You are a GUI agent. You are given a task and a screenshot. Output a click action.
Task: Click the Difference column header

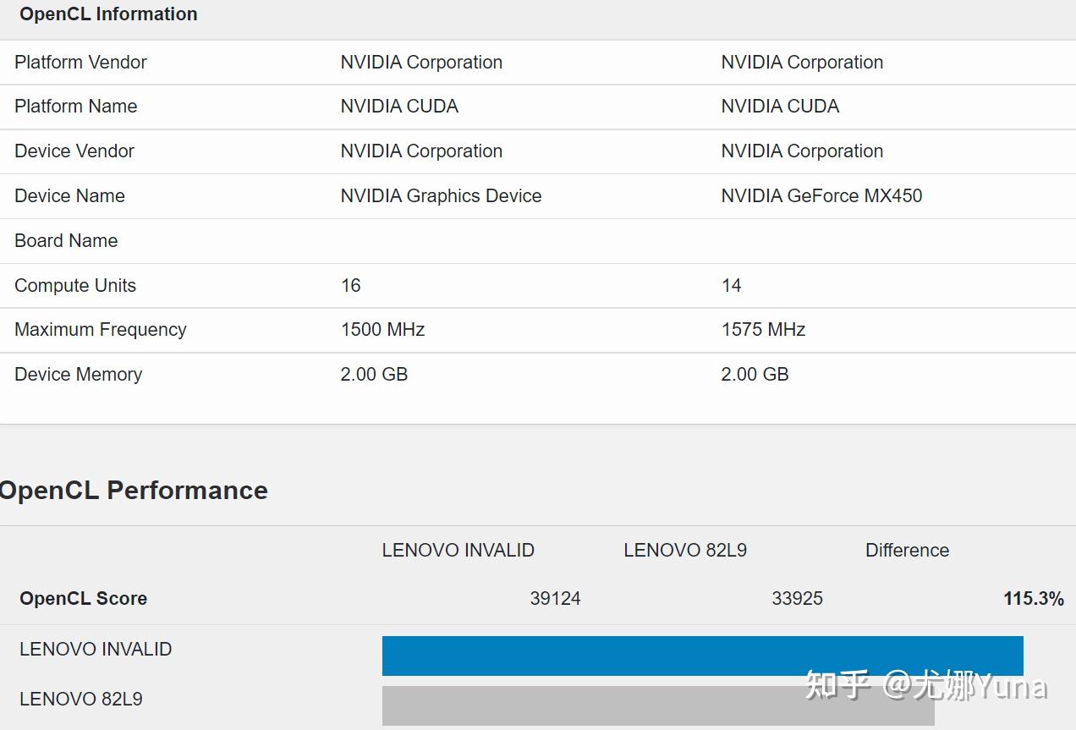[x=907, y=550]
